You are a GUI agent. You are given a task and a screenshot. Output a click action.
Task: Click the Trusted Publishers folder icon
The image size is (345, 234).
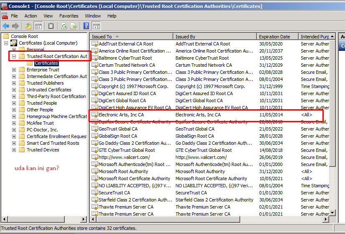pyautogui.click(x=22, y=83)
